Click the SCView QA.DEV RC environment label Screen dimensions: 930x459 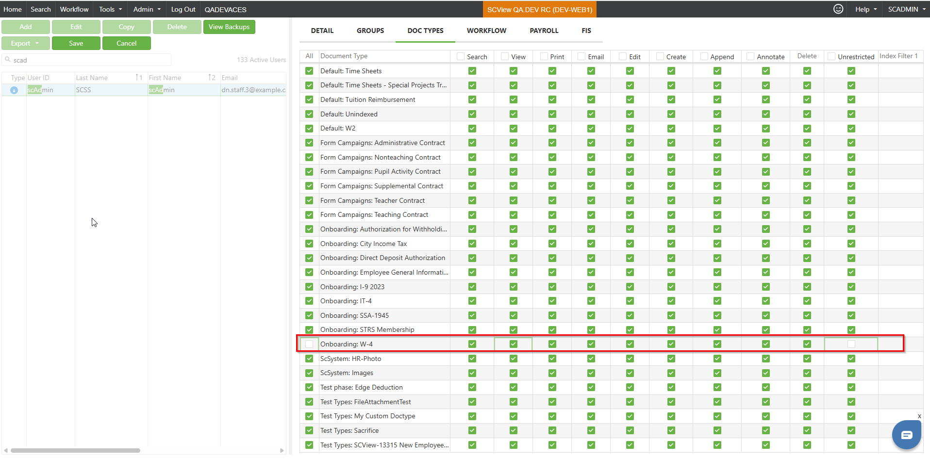point(540,9)
